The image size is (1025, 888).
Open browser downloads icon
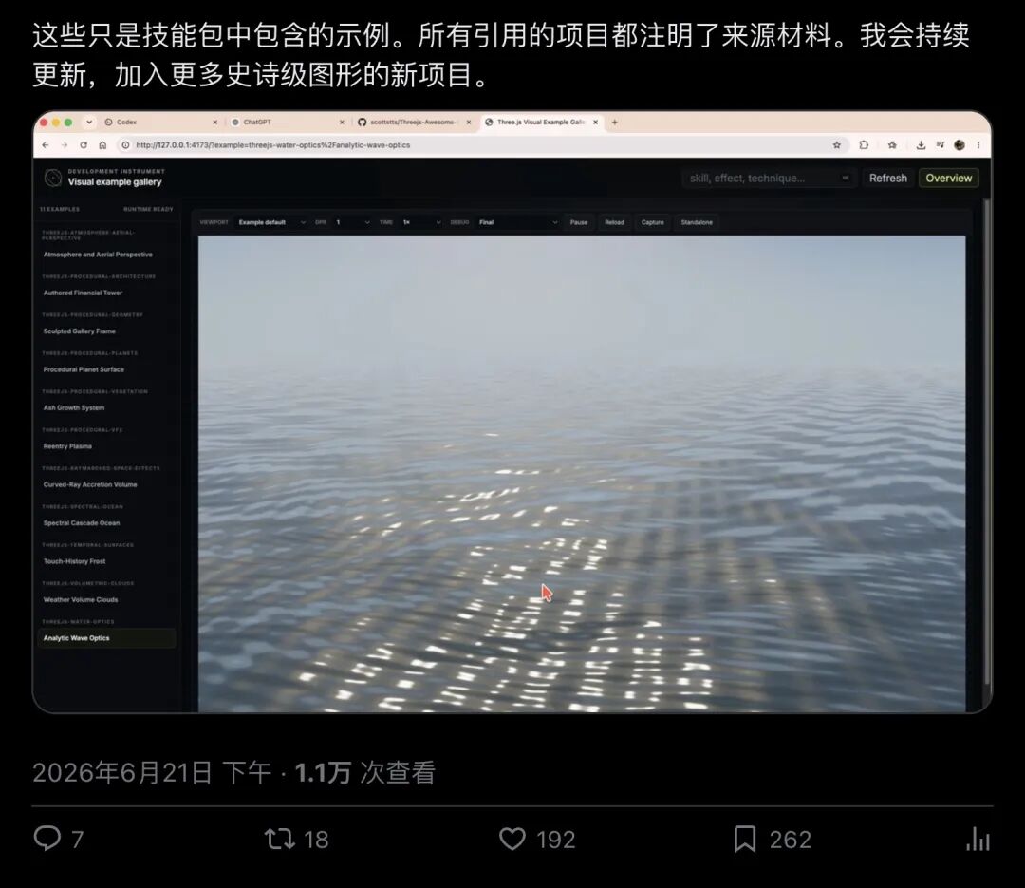click(921, 145)
